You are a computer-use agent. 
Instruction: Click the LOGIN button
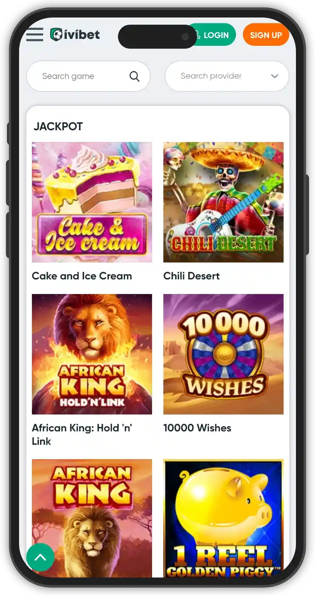[212, 35]
